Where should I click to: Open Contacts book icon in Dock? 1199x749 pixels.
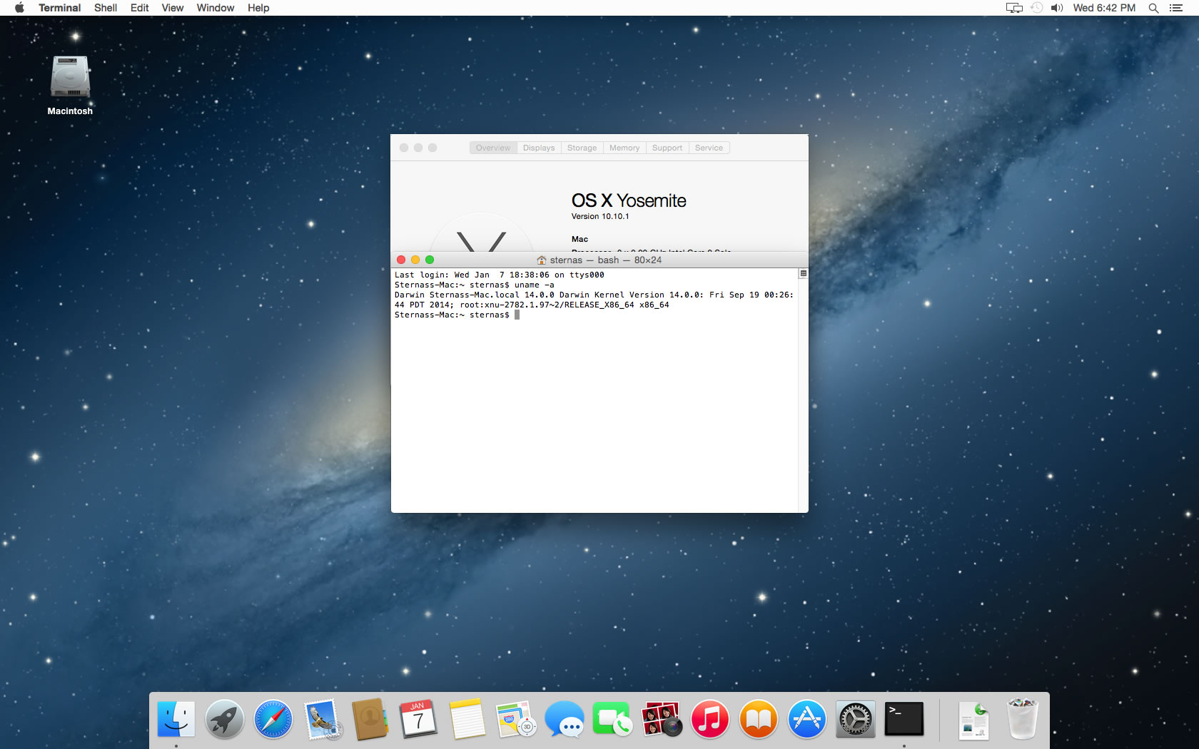(x=370, y=719)
